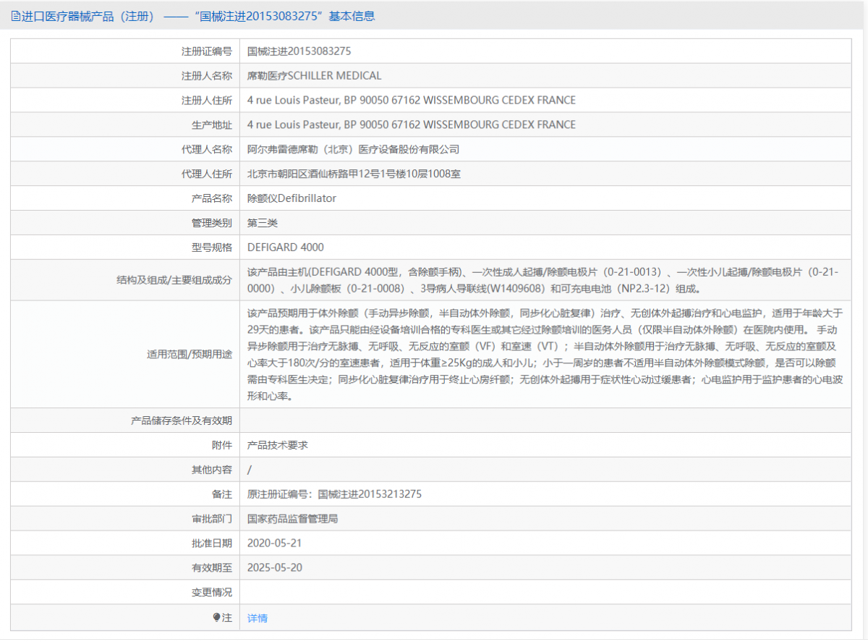The width and height of the screenshot is (868, 642).
Task: Click the 批准日期 label
Action: [x=212, y=544]
